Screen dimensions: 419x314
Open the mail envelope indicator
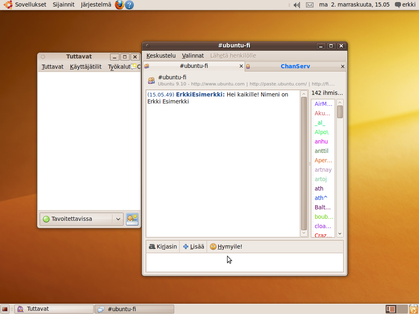tap(310, 5)
